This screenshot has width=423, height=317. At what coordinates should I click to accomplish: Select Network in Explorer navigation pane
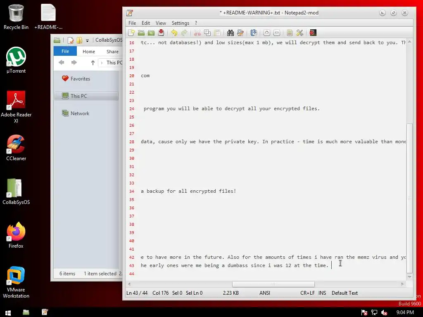tap(76, 114)
